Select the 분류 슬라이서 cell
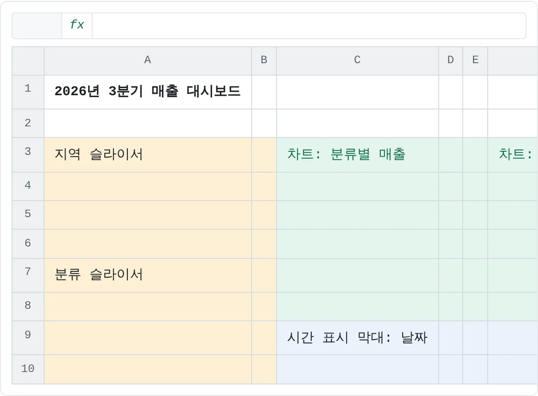 click(x=148, y=275)
